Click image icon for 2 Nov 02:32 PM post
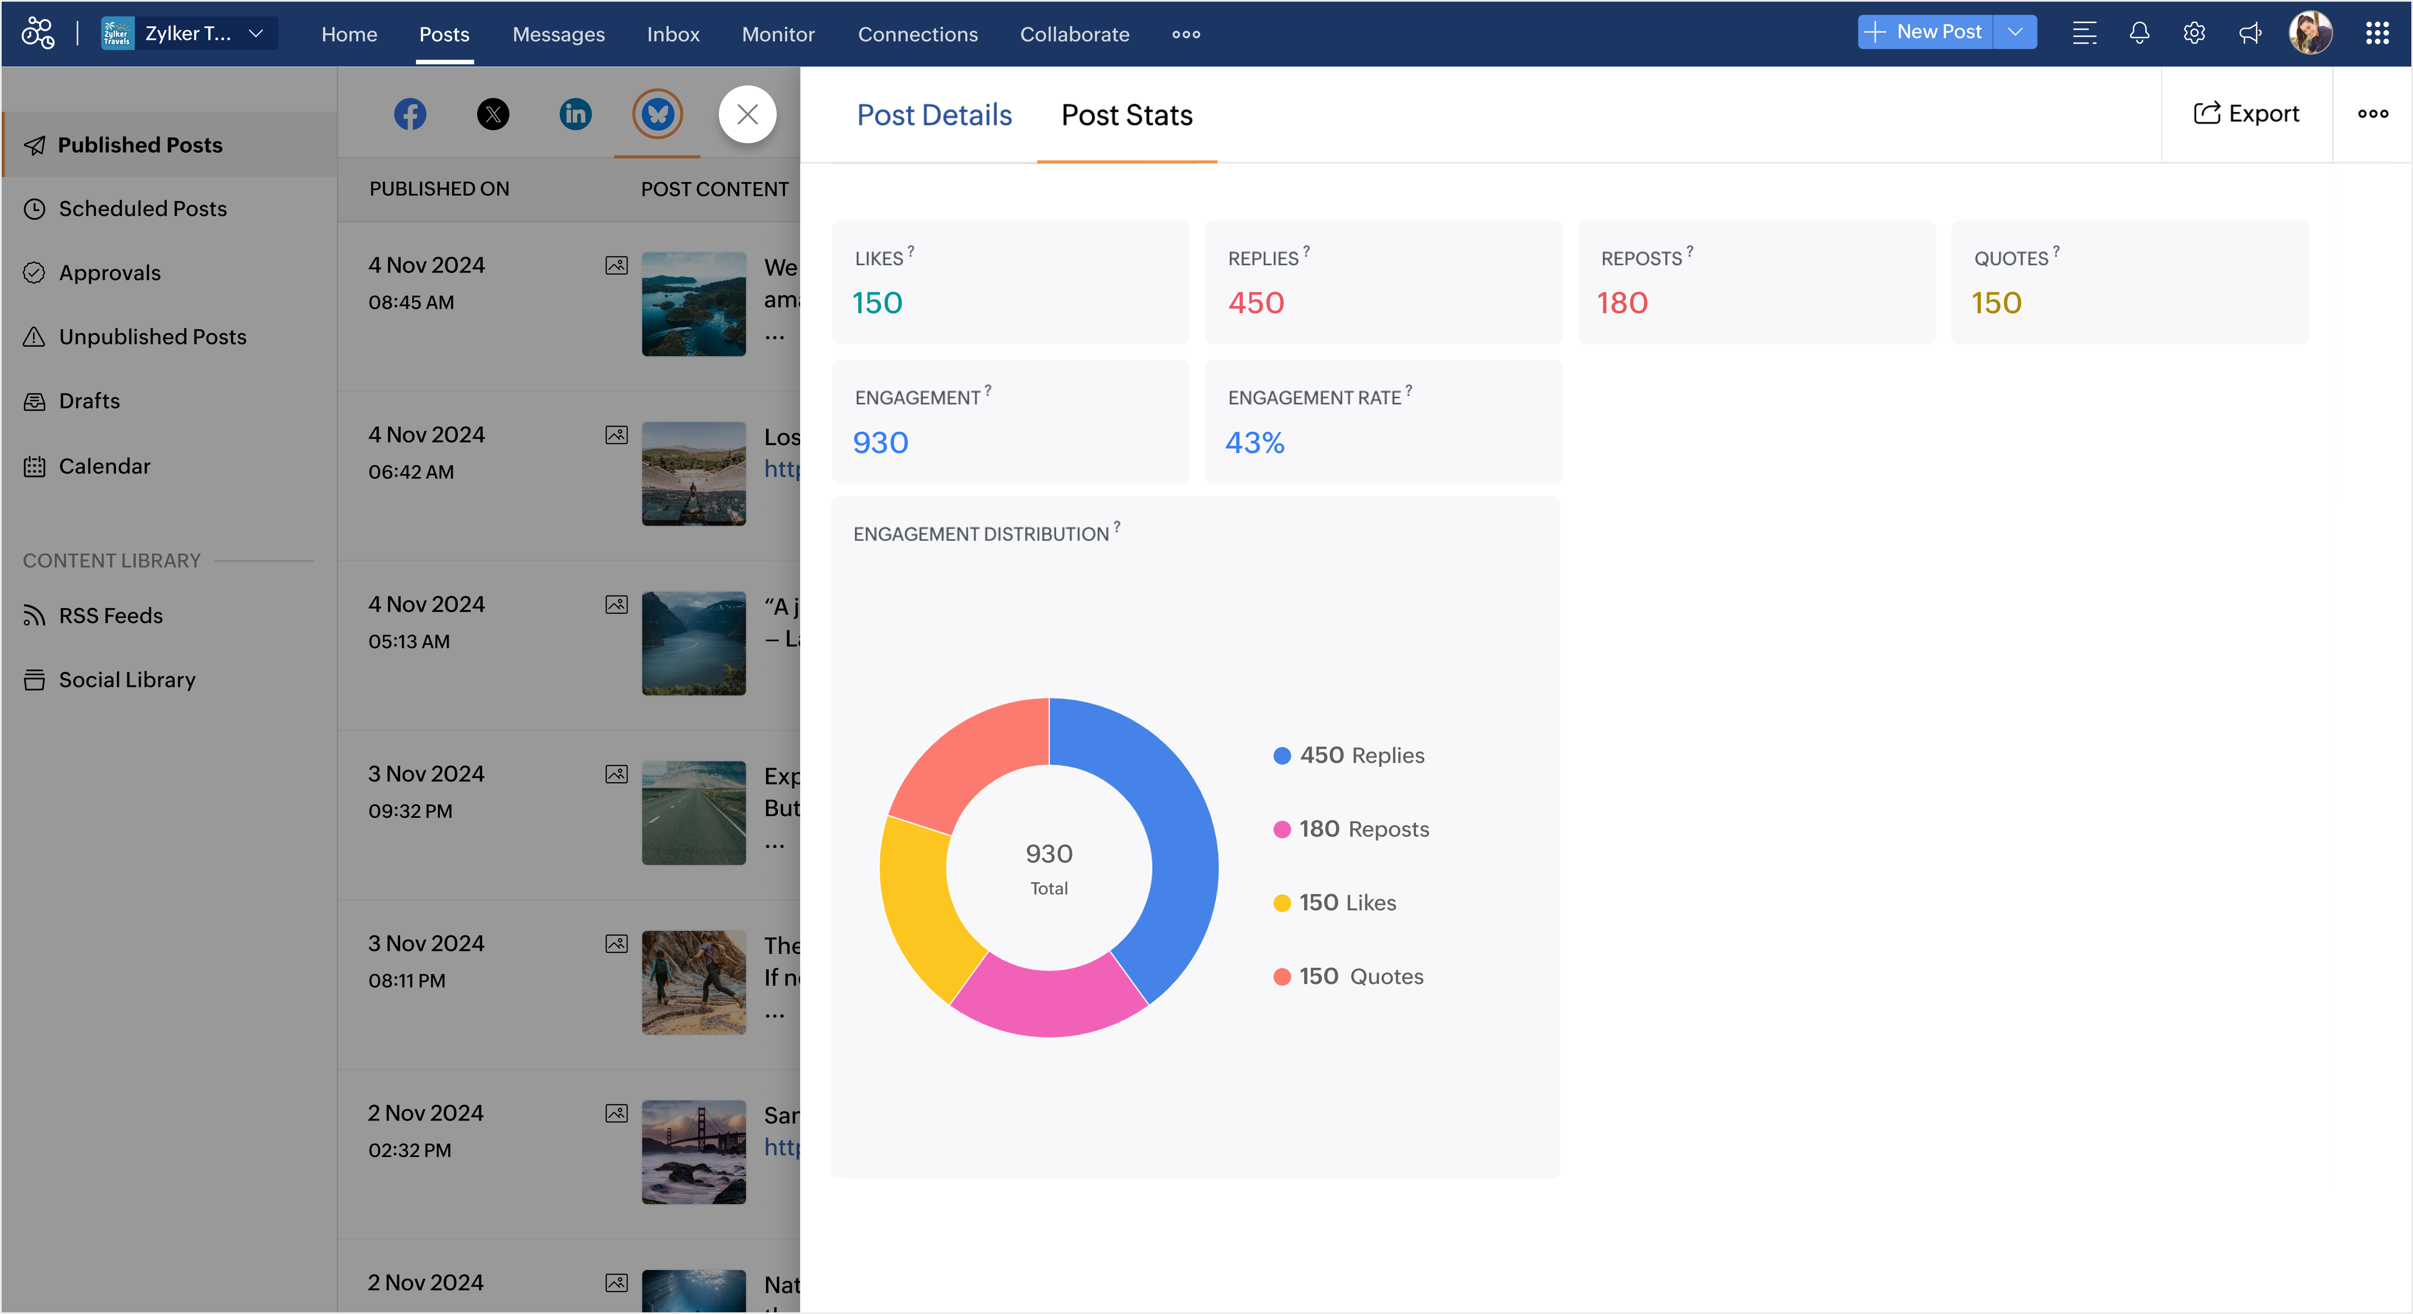The height and width of the screenshot is (1314, 2413). 616,1113
